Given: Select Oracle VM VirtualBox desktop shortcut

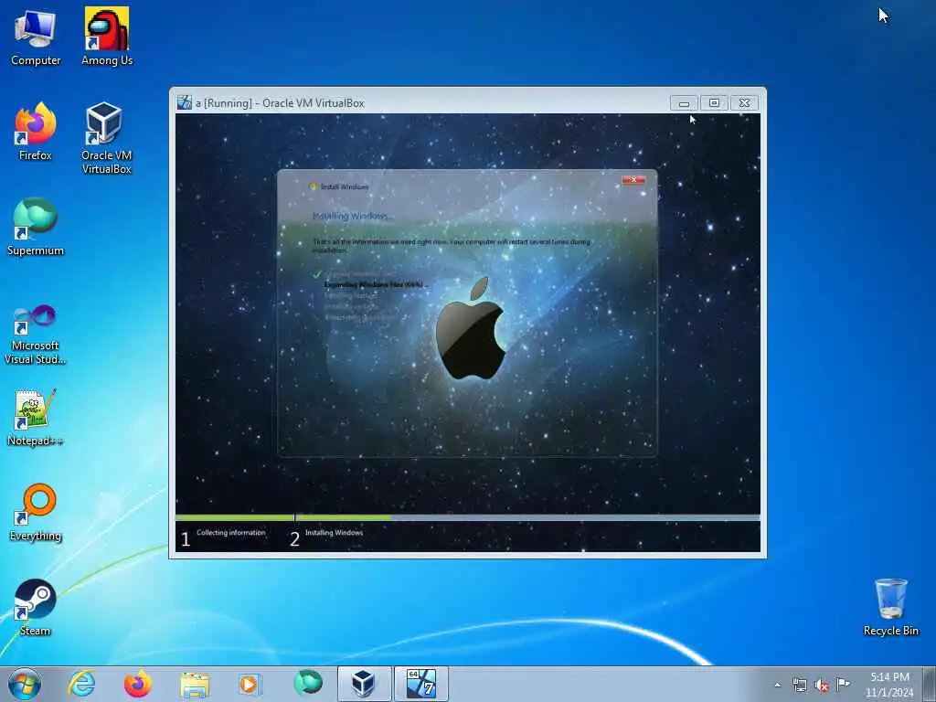Looking at the screenshot, I should (x=106, y=139).
